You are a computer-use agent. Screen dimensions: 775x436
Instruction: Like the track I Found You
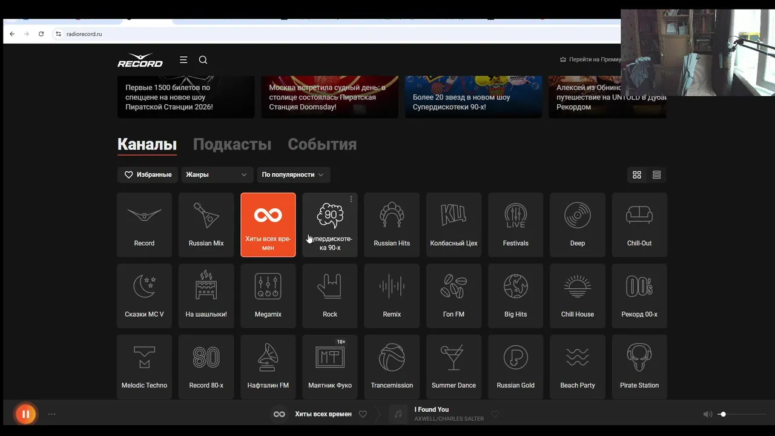(495, 414)
